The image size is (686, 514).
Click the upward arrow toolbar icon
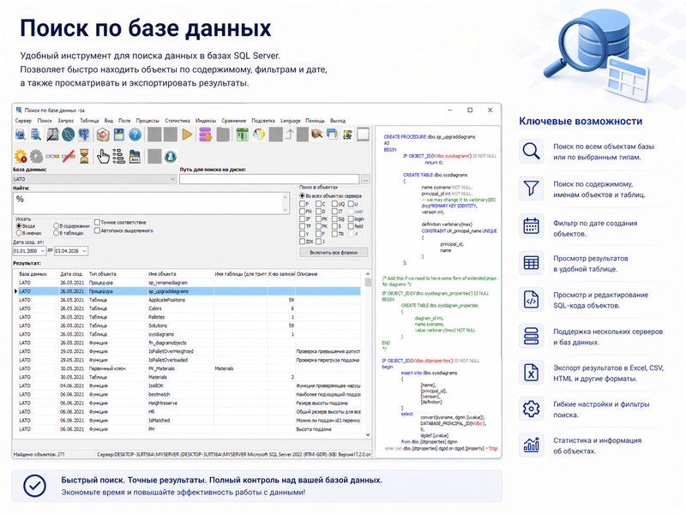point(289,134)
